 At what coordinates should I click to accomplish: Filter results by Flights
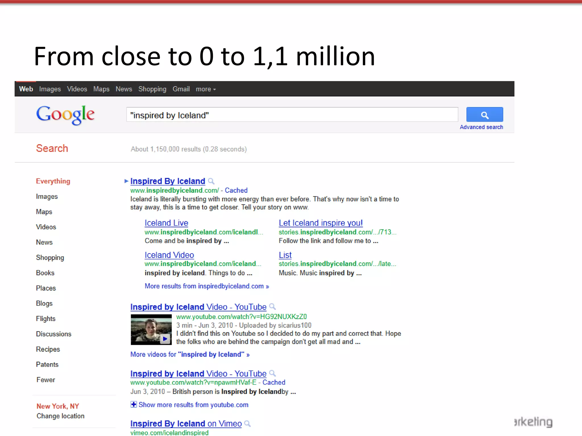pyautogui.click(x=46, y=319)
